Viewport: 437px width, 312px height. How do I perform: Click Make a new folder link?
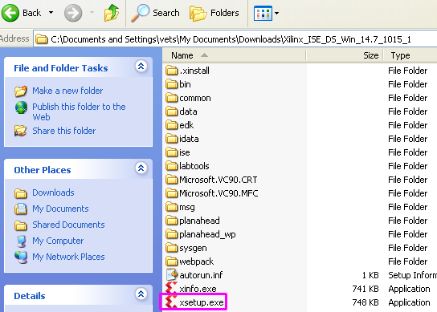[67, 91]
